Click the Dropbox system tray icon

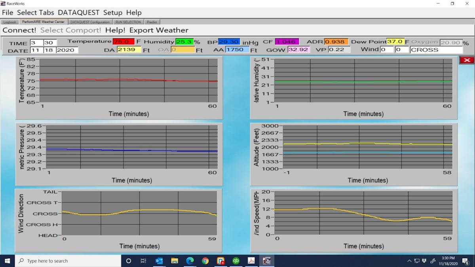pyautogui.click(x=424, y=261)
